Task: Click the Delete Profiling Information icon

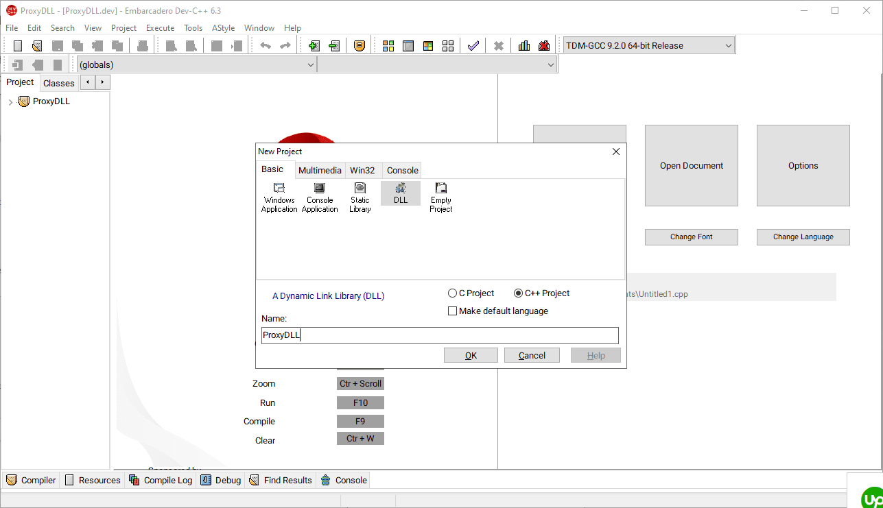Action: pyautogui.click(x=544, y=46)
